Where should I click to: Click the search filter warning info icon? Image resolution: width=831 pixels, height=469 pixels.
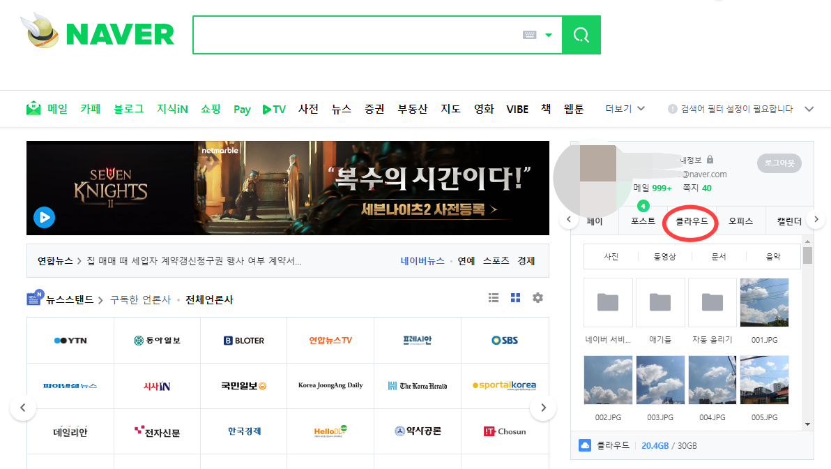[x=673, y=109]
